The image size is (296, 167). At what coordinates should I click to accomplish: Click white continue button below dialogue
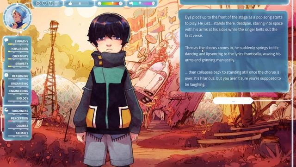pyautogui.click(x=233, y=101)
